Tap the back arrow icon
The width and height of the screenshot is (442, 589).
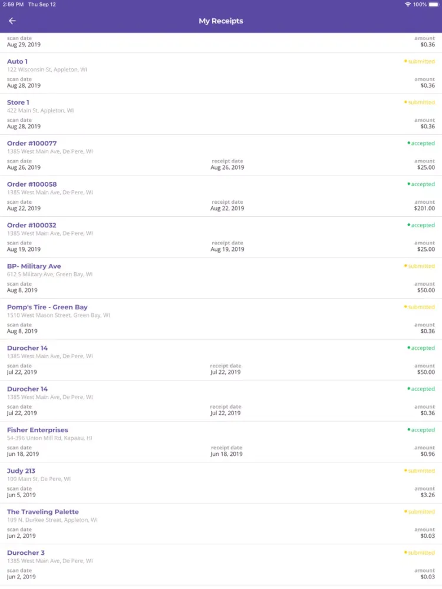pyautogui.click(x=12, y=21)
